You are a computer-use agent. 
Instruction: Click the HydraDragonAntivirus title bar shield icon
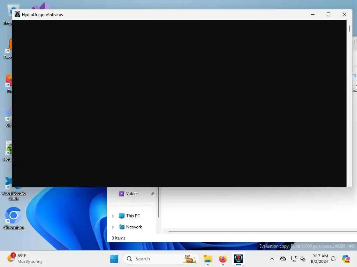[x=17, y=14]
